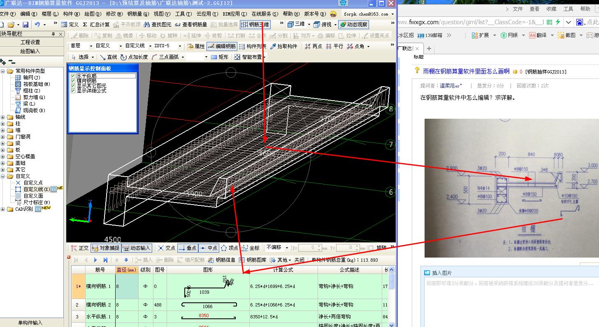The height and width of the screenshot is (327, 599).
Task: Open the 在线服务 menu
Action: tap(265, 14)
